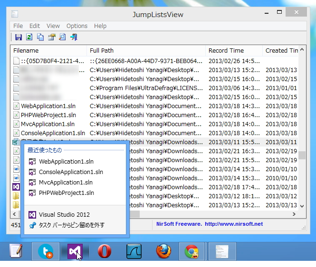Screen dimensions: 316x267
Task: Open Chrome from the taskbar
Action: 192,251
